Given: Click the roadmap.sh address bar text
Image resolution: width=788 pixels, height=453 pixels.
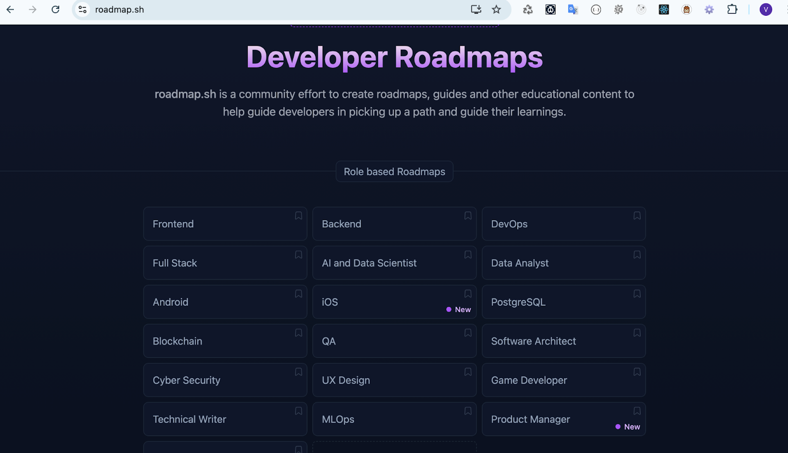Looking at the screenshot, I should tap(120, 10).
